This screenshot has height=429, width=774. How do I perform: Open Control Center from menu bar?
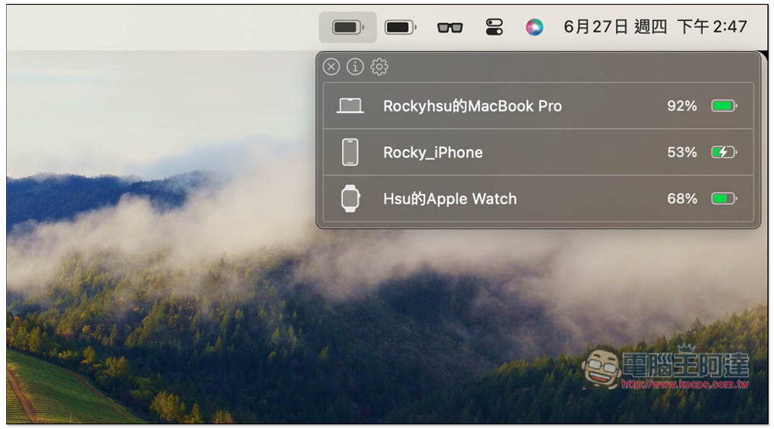coord(494,27)
